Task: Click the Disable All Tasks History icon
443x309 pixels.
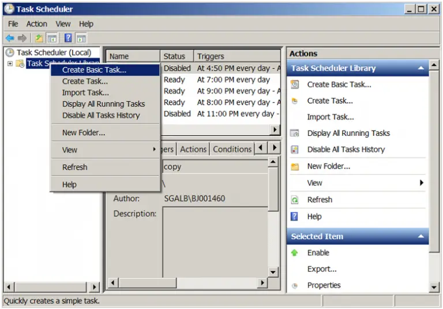Action: pyautogui.click(x=295, y=150)
